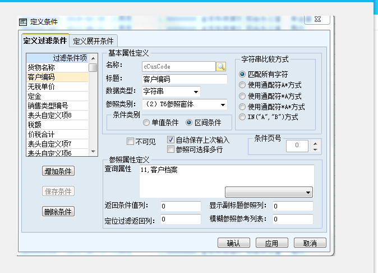
Task: Close the 定义条件 dialog
Action: (x=317, y=19)
